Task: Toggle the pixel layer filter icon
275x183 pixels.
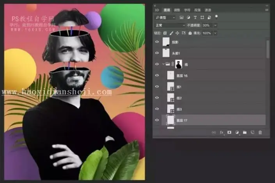Action: coord(181,18)
